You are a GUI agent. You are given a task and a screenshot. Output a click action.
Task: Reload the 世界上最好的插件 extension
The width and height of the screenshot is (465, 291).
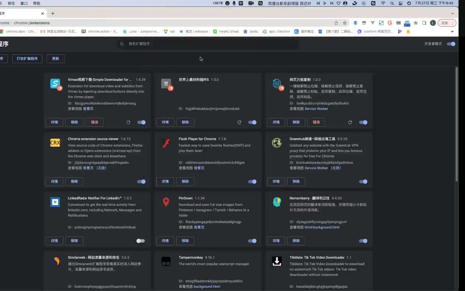coord(239,122)
